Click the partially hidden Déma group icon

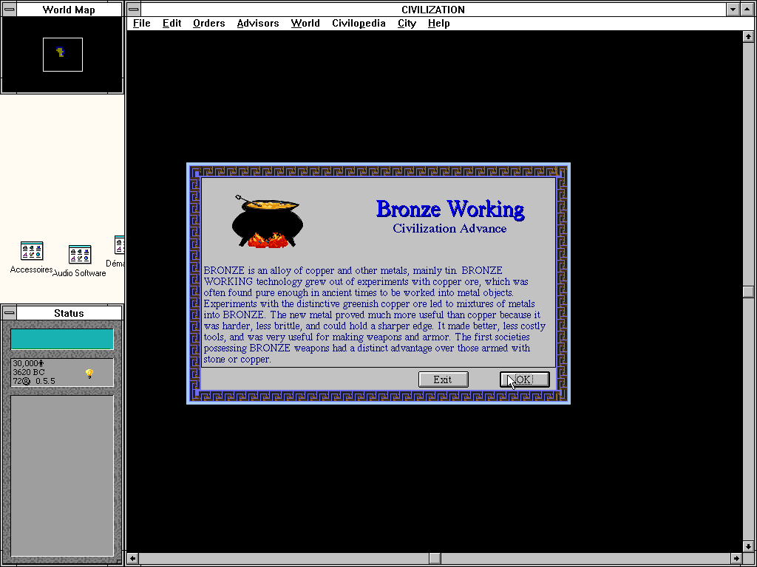coord(119,245)
